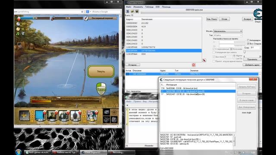The height and width of the screenshot is (155, 276).
Task: Click the double left arrow in friends bar
Action: 32,116
